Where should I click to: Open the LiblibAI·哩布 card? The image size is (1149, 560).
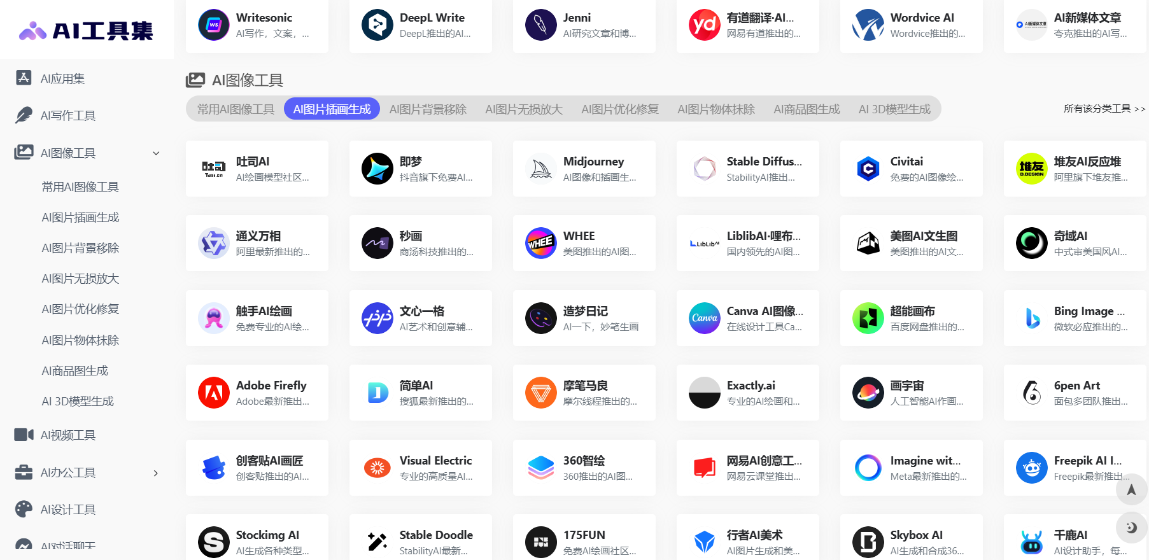point(747,243)
